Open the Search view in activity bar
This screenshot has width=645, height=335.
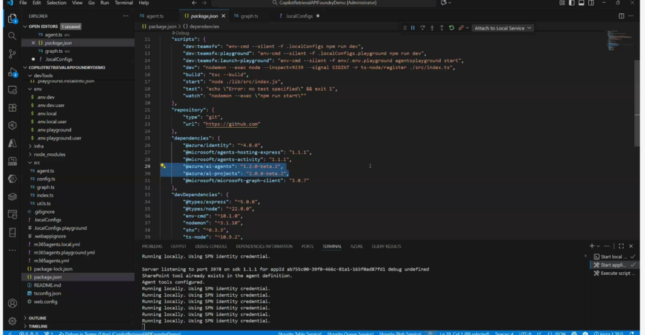12,36
